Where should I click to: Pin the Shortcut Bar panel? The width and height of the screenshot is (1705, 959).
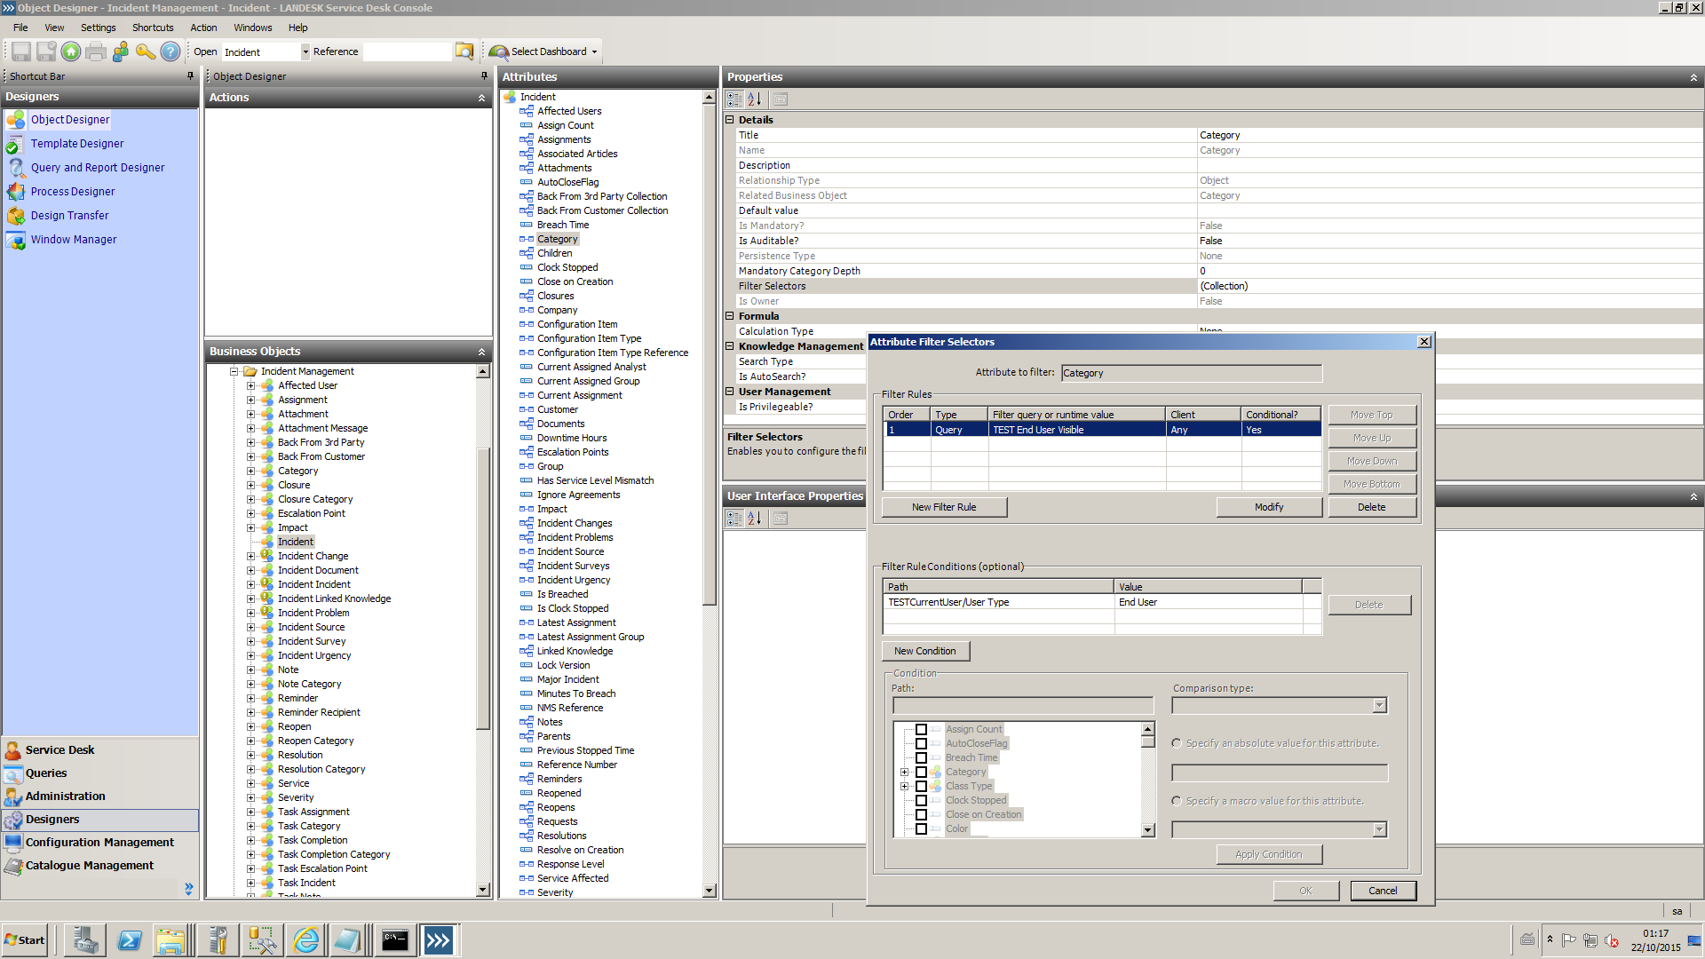coord(190,76)
